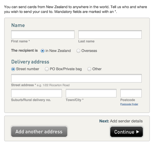Click the Postcode input box
154x145 pixels.
point(131,93)
